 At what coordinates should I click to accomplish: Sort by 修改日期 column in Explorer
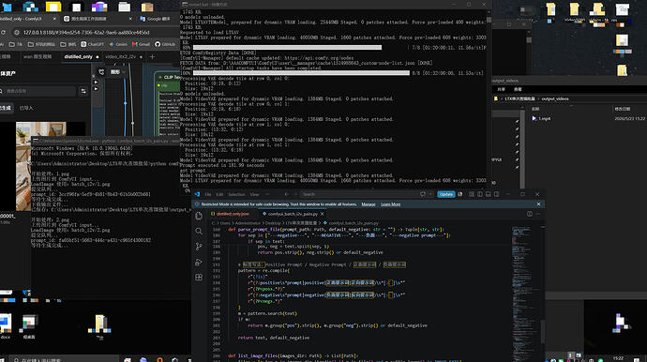click(623, 109)
